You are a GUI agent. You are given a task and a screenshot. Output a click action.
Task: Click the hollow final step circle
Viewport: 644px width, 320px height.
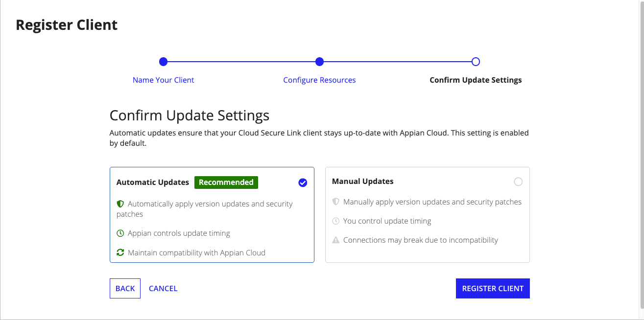click(x=476, y=62)
